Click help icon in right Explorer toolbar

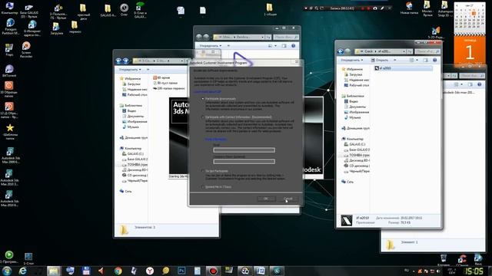click(434, 60)
